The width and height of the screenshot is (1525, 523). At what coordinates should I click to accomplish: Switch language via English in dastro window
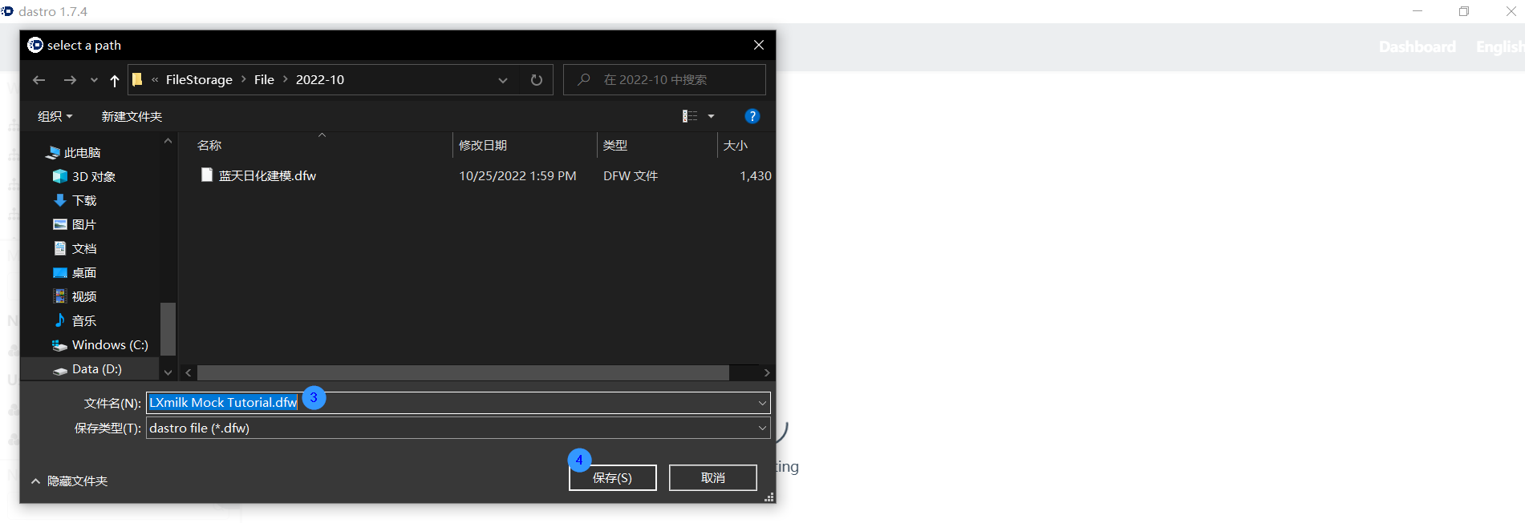(1499, 46)
